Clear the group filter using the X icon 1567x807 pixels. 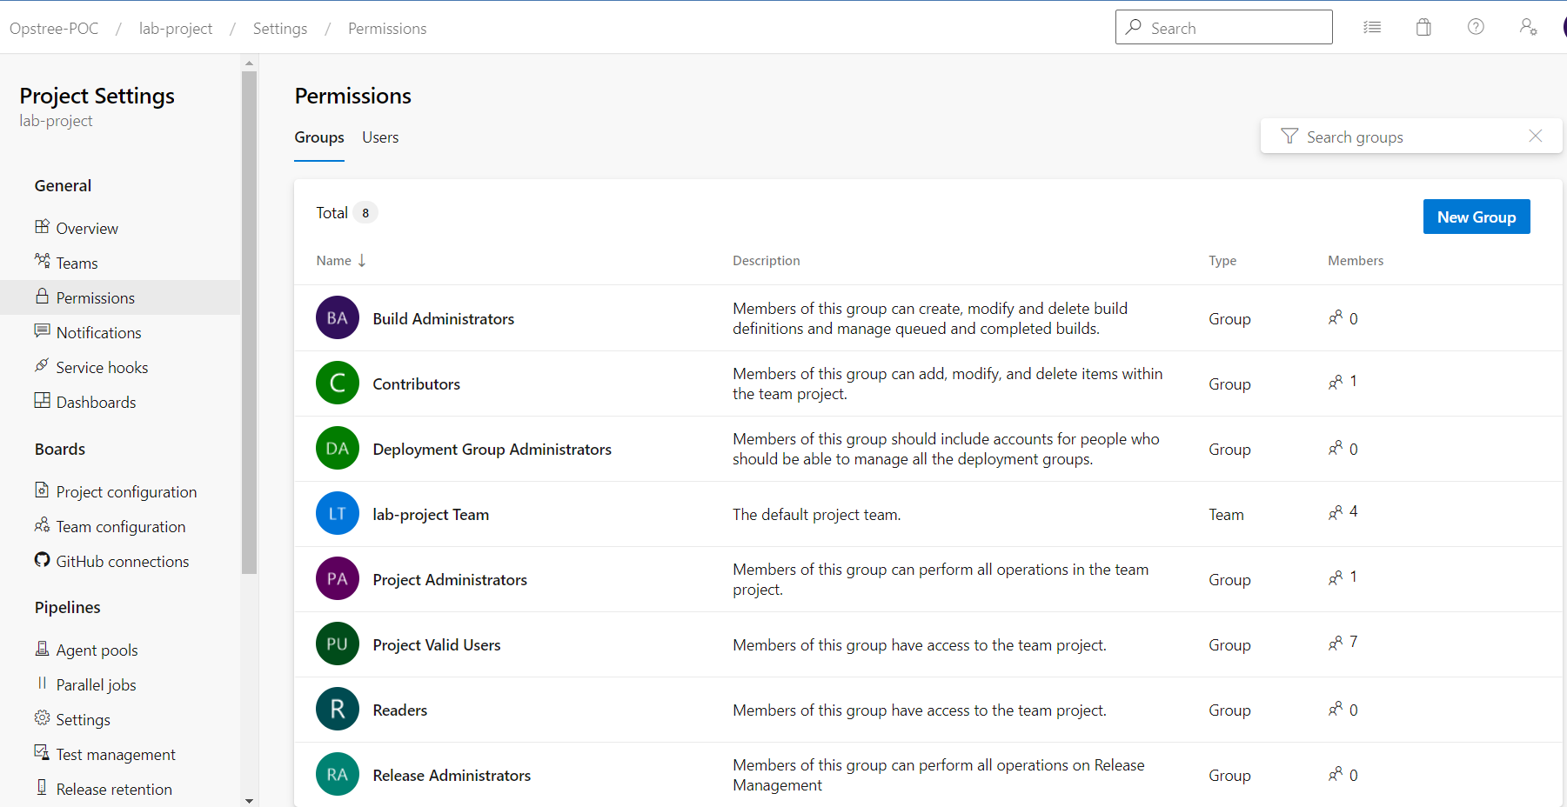click(1535, 136)
